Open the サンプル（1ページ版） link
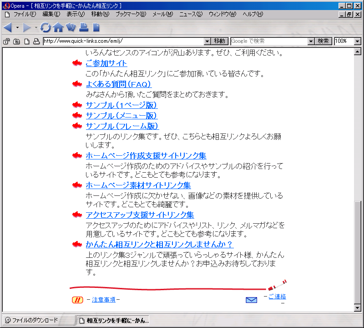 [121, 105]
